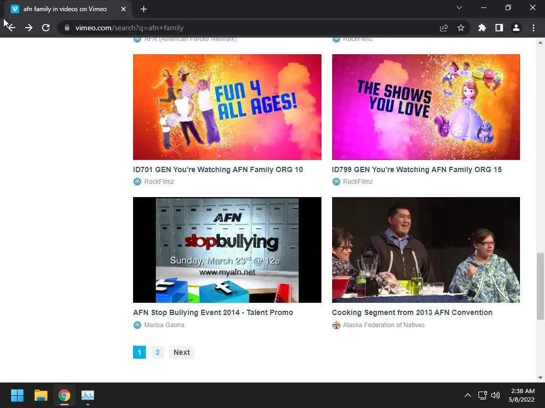Go to results page 2
The height and width of the screenshot is (408, 545).
(x=158, y=352)
